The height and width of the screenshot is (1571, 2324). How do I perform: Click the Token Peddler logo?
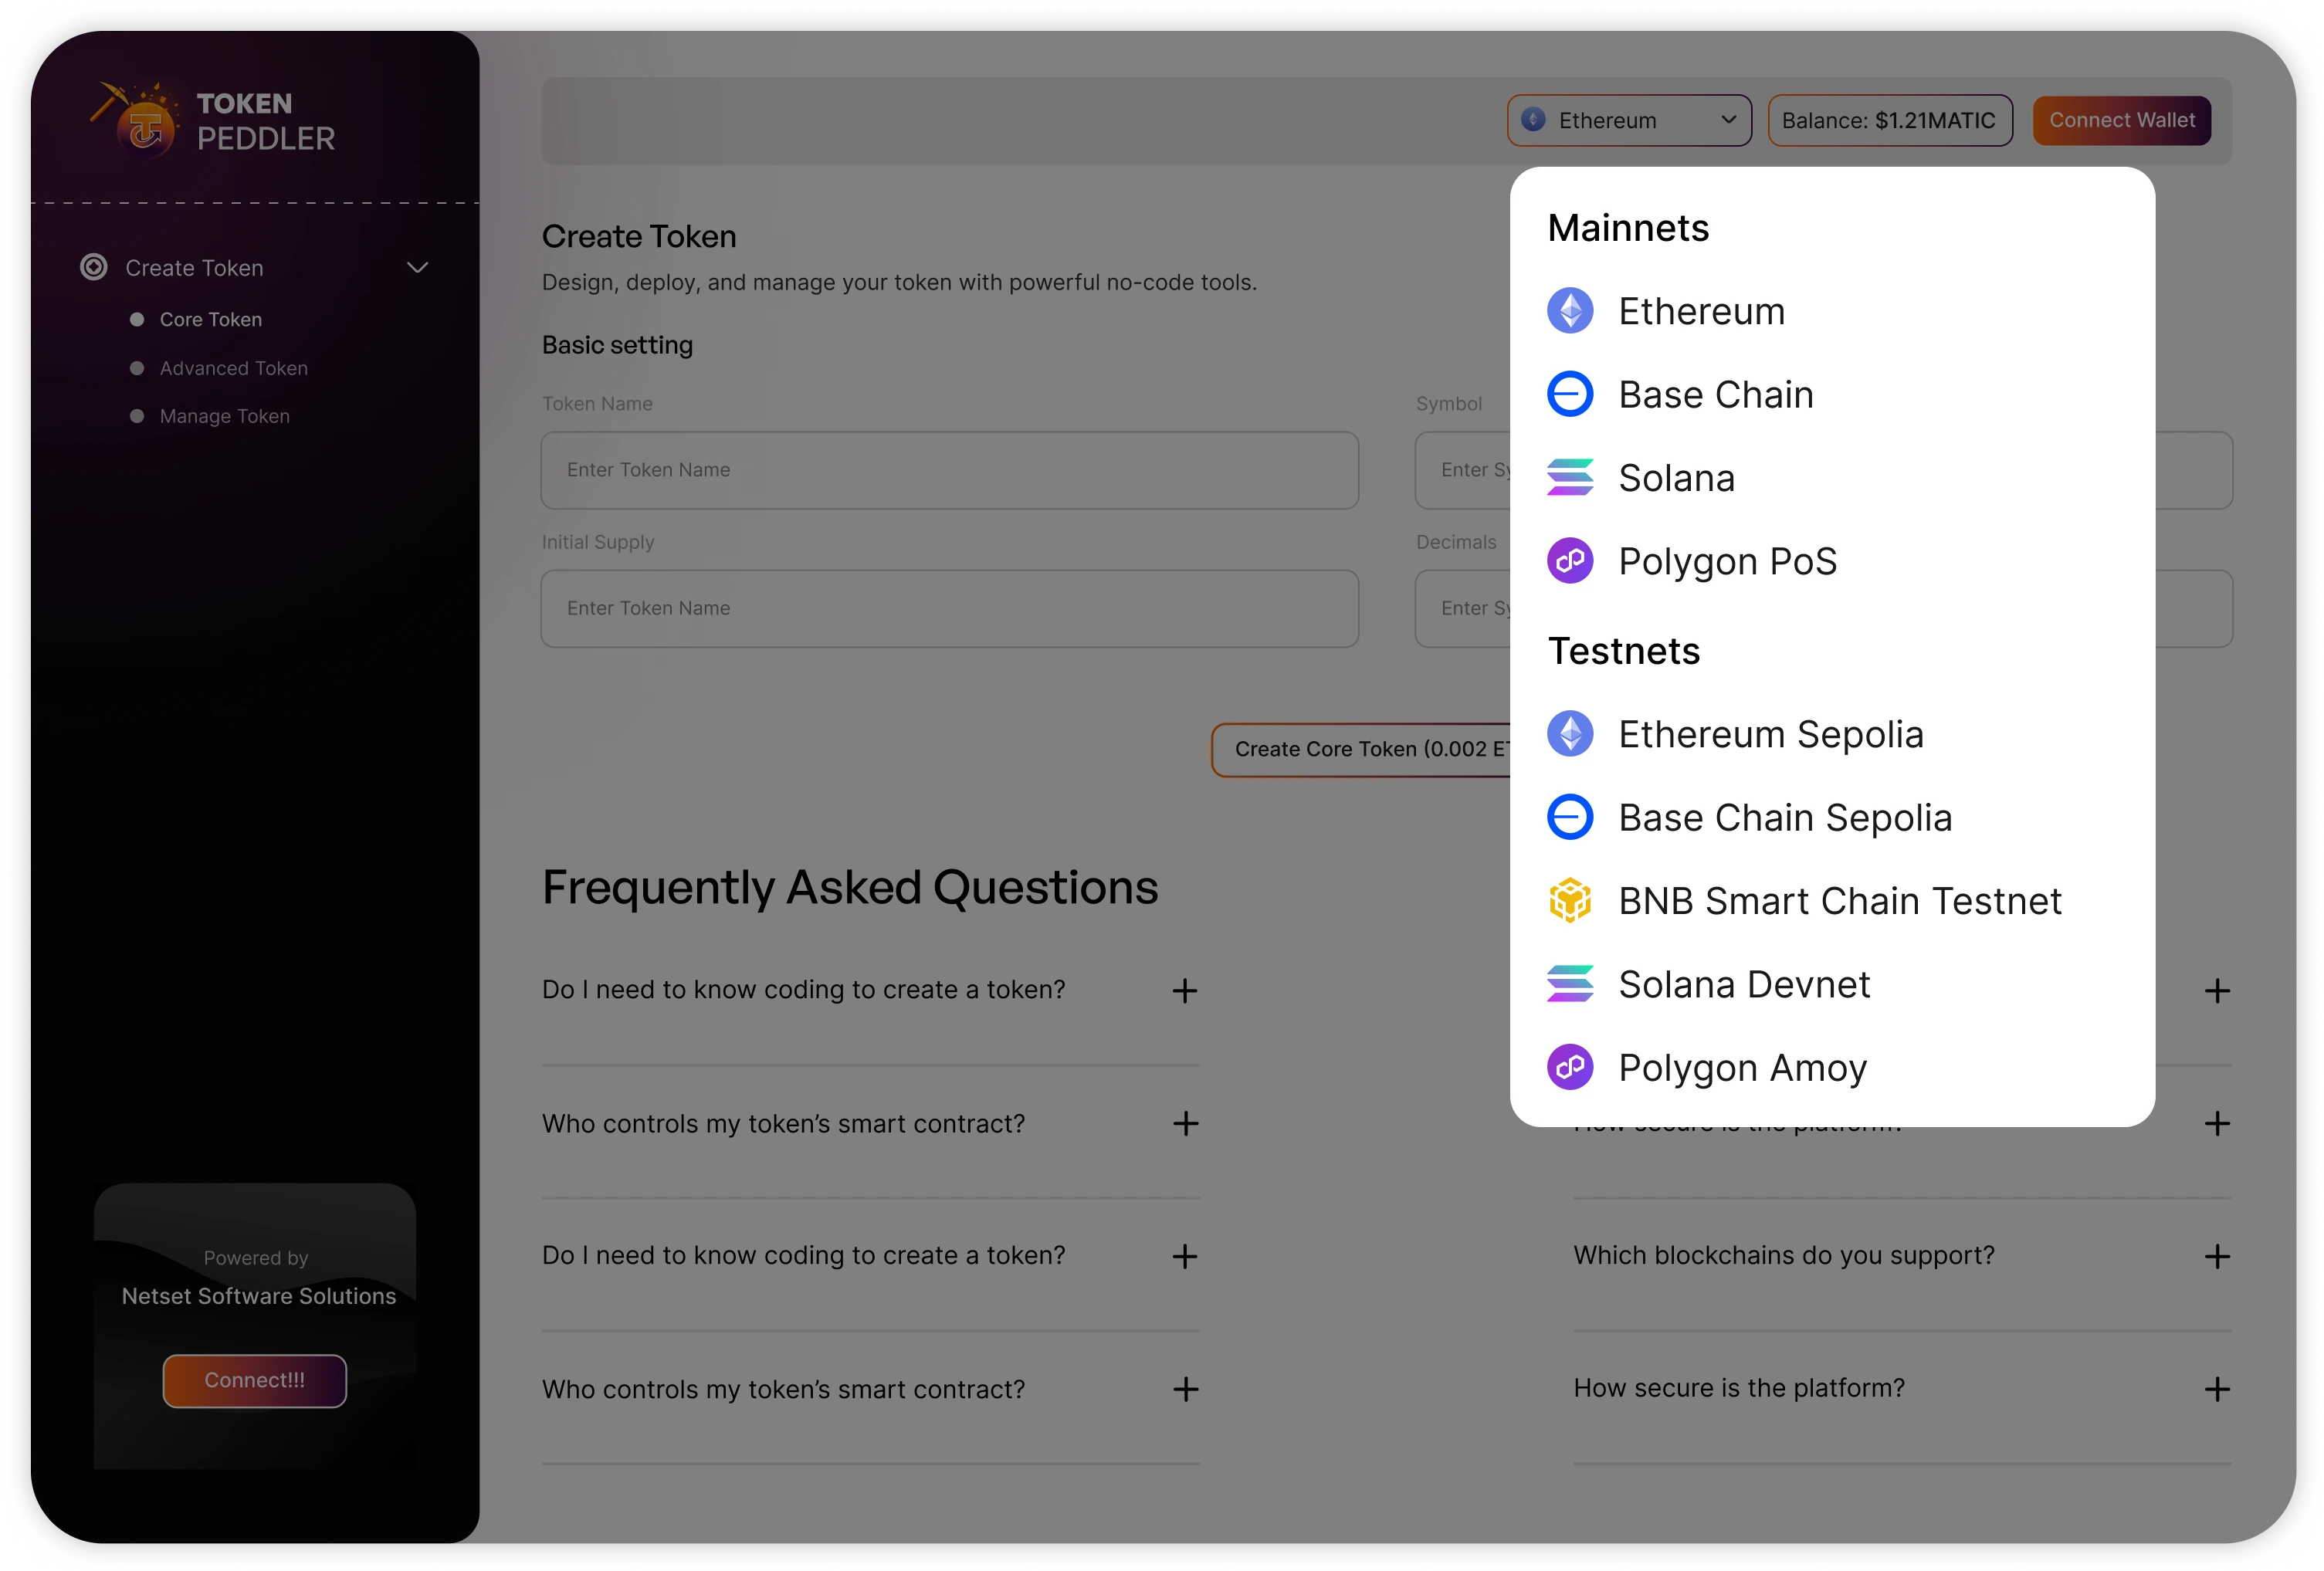(x=212, y=120)
